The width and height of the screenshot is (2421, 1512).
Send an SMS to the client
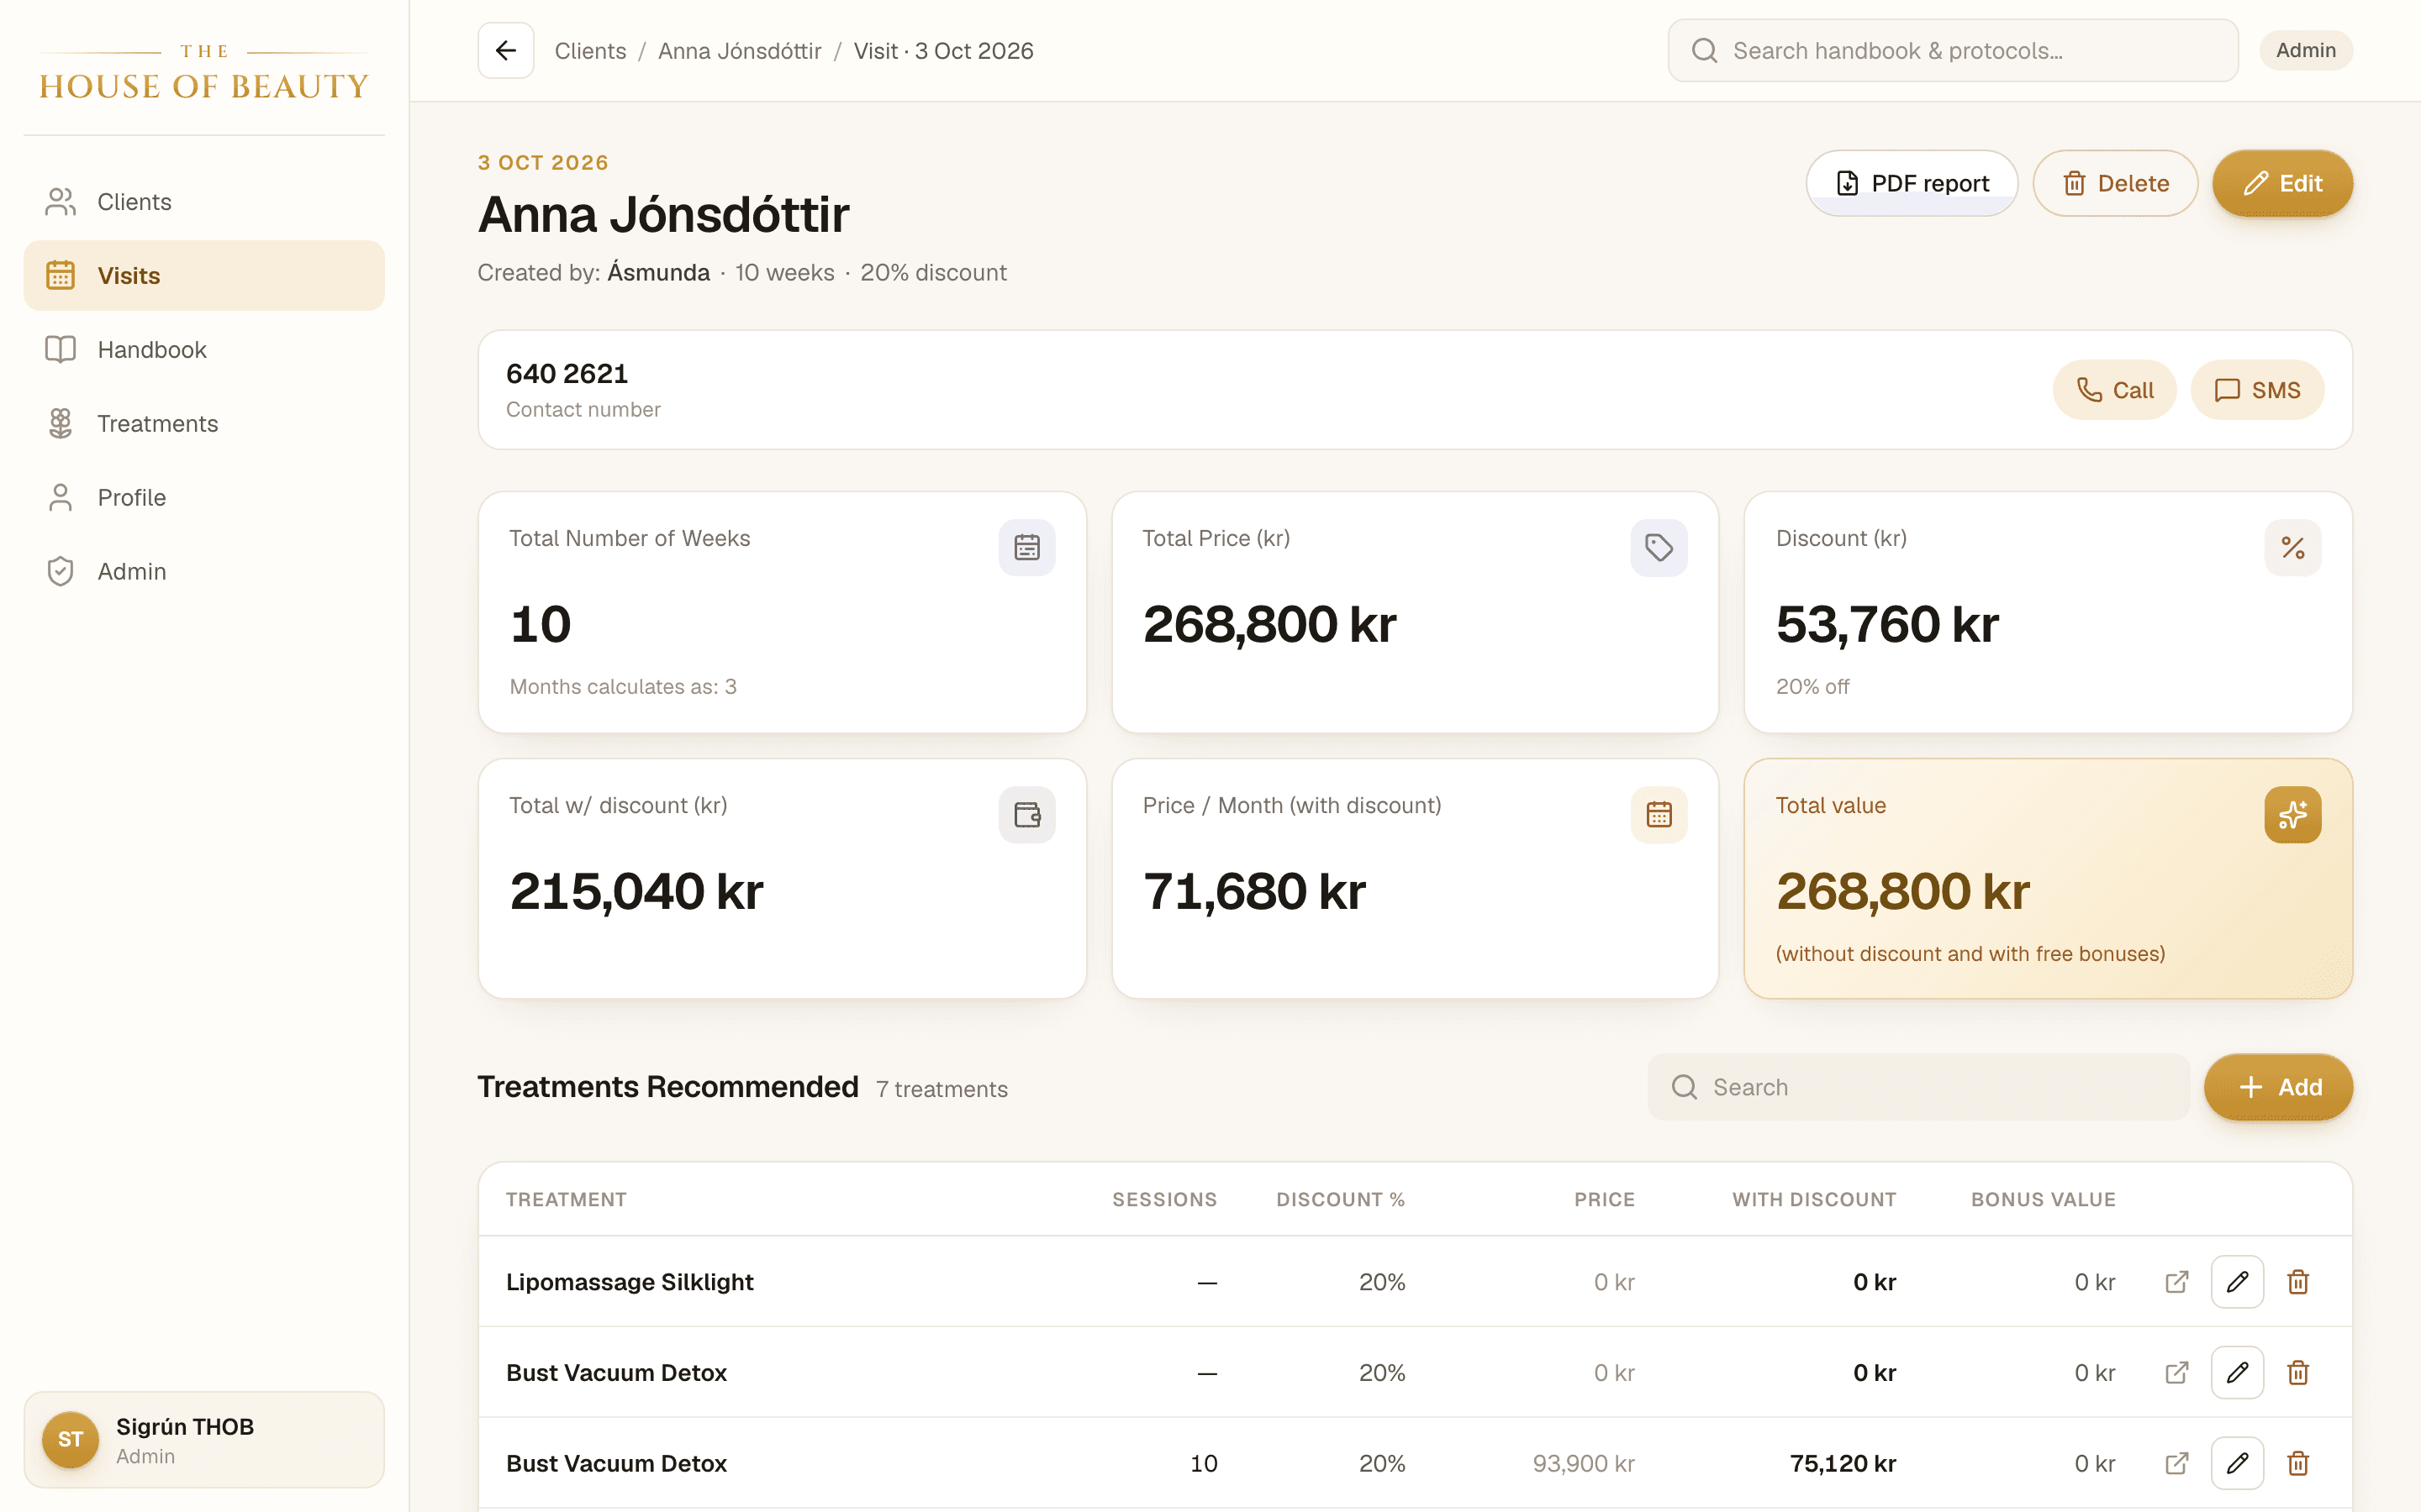pos(2257,390)
